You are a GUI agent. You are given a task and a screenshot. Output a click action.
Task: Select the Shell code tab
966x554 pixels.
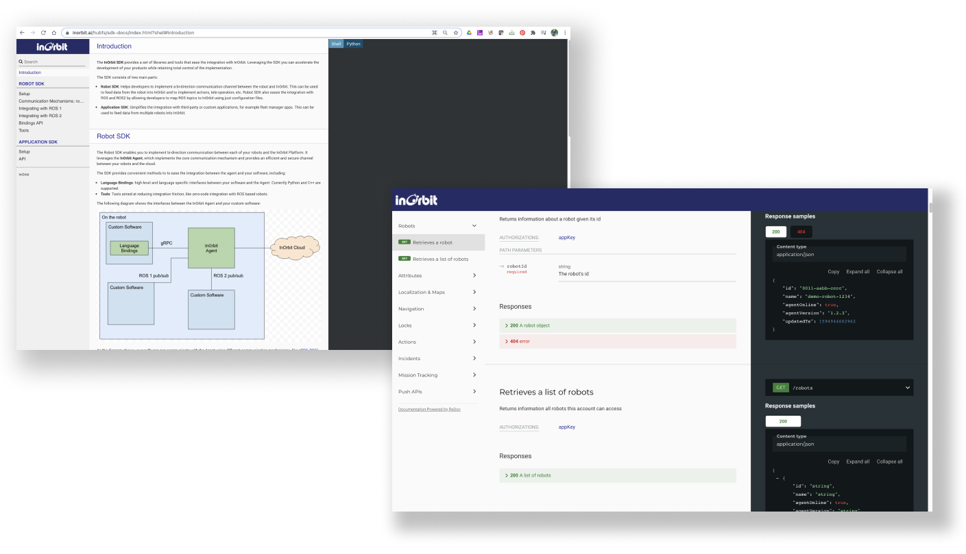[x=336, y=44]
